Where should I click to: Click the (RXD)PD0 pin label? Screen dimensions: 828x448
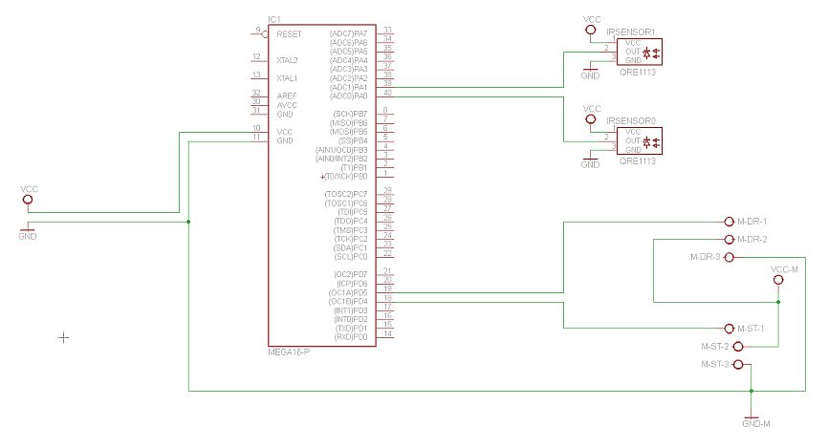pos(352,337)
